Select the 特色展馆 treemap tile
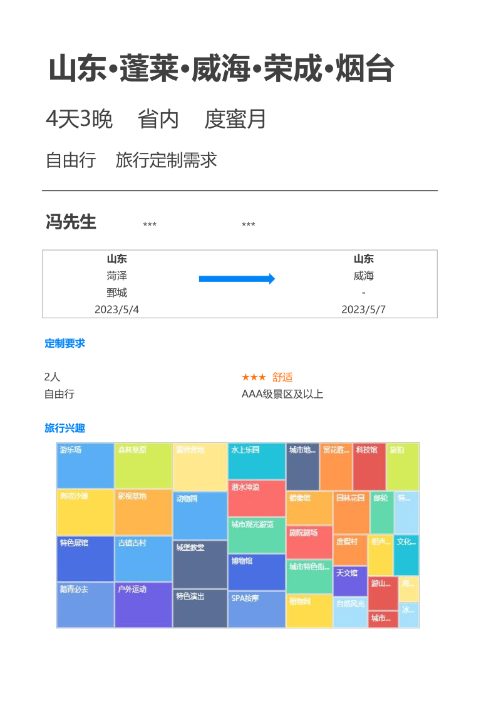The height and width of the screenshot is (708, 501). [x=85, y=559]
